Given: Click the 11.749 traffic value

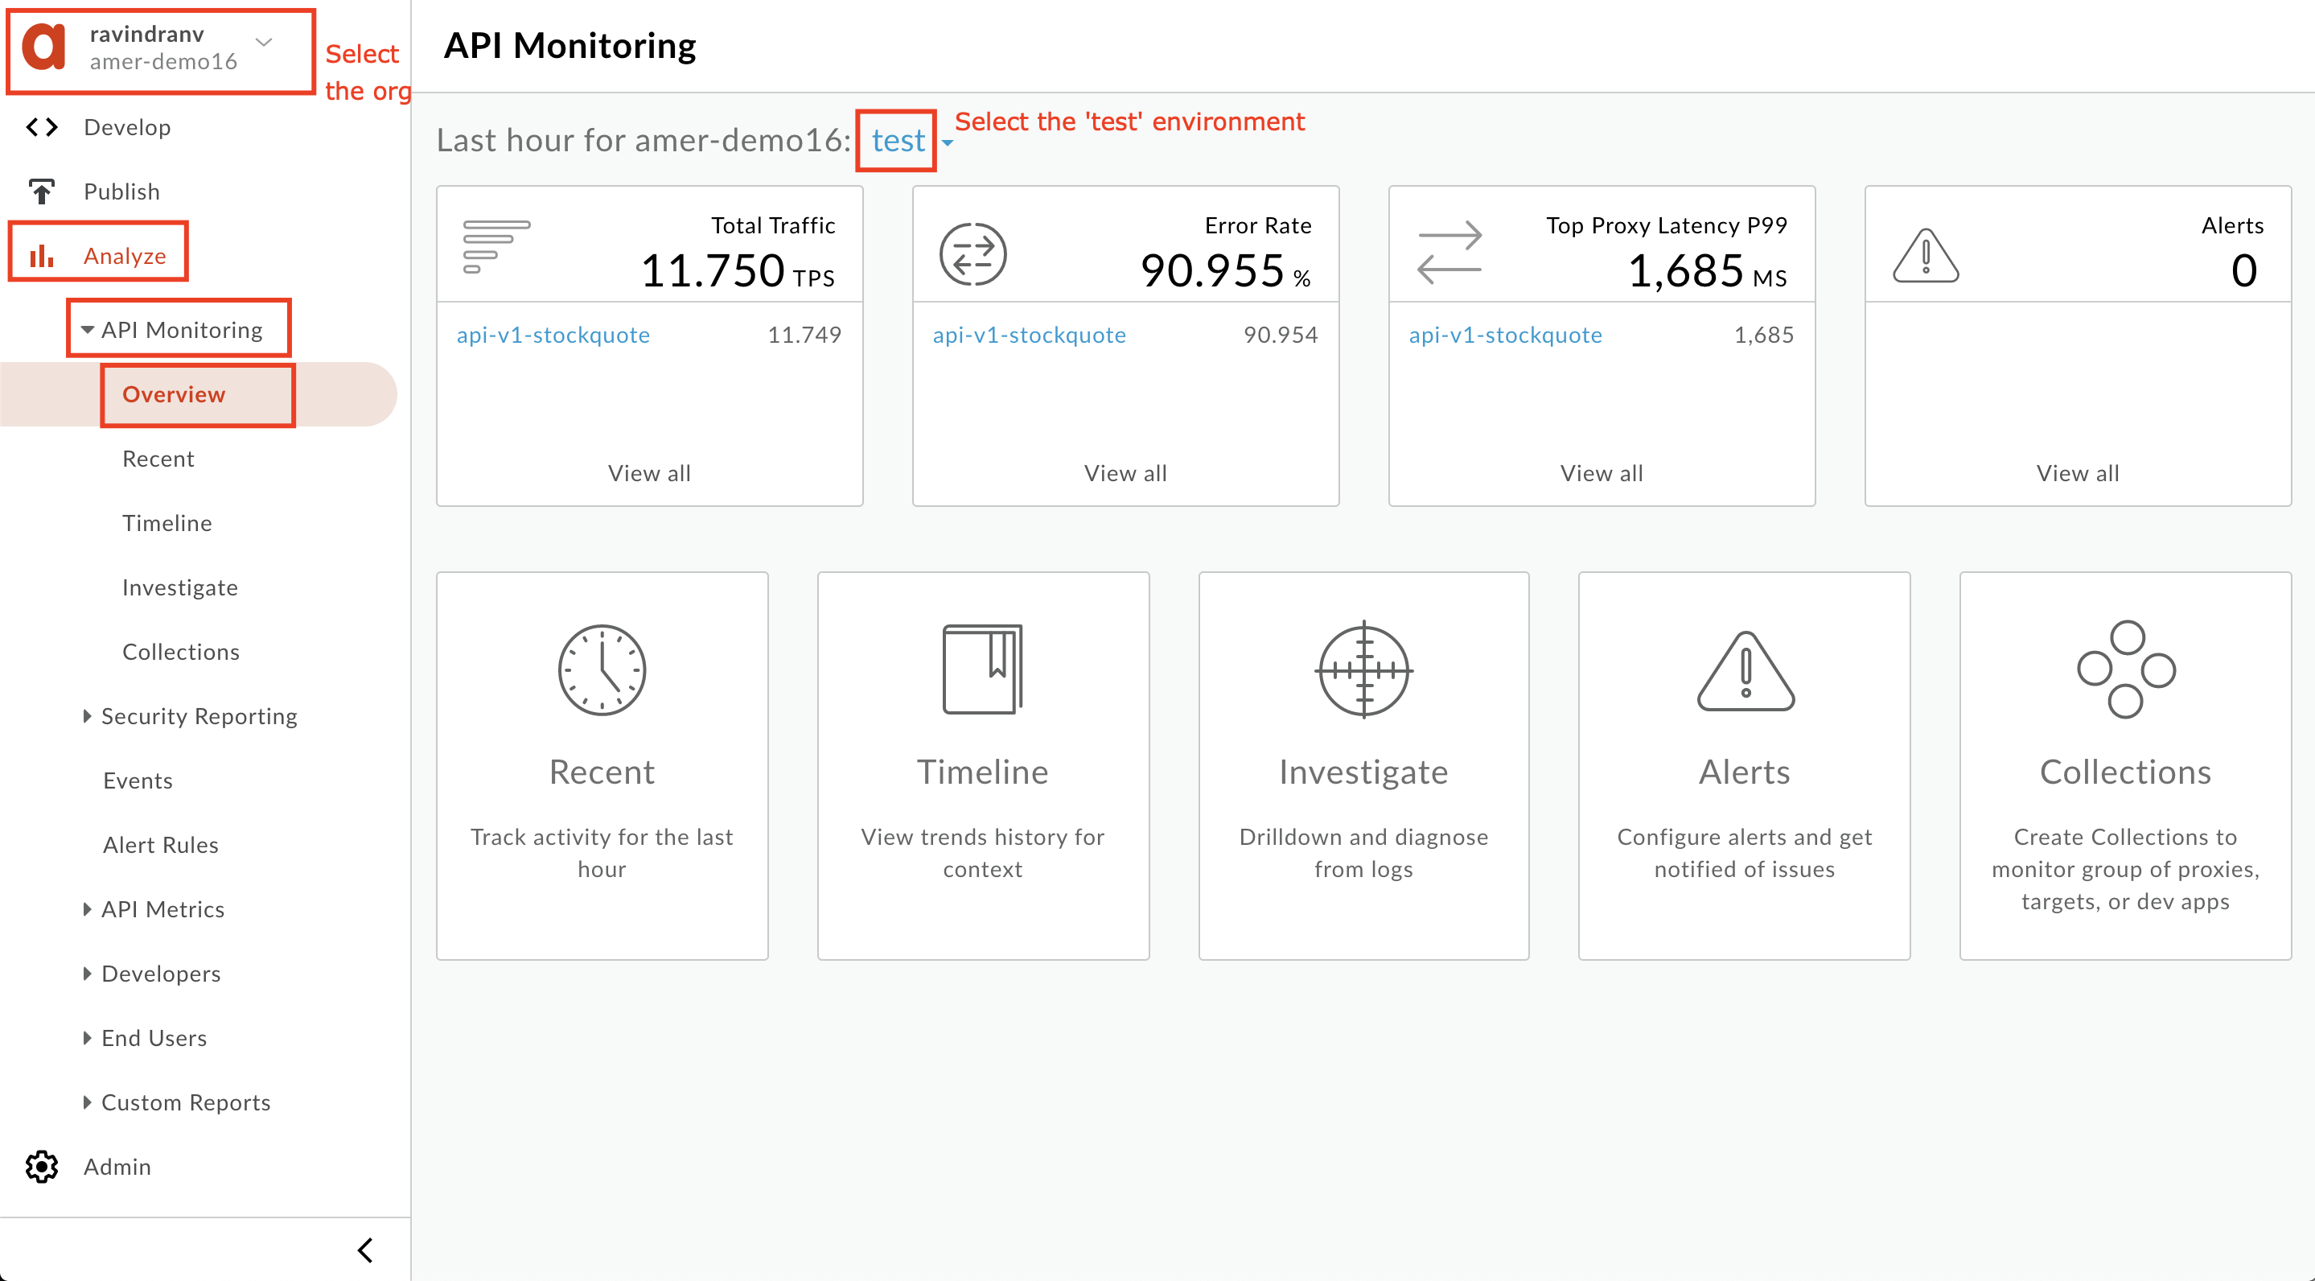Looking at the screenshot, I should pos(804,336).
